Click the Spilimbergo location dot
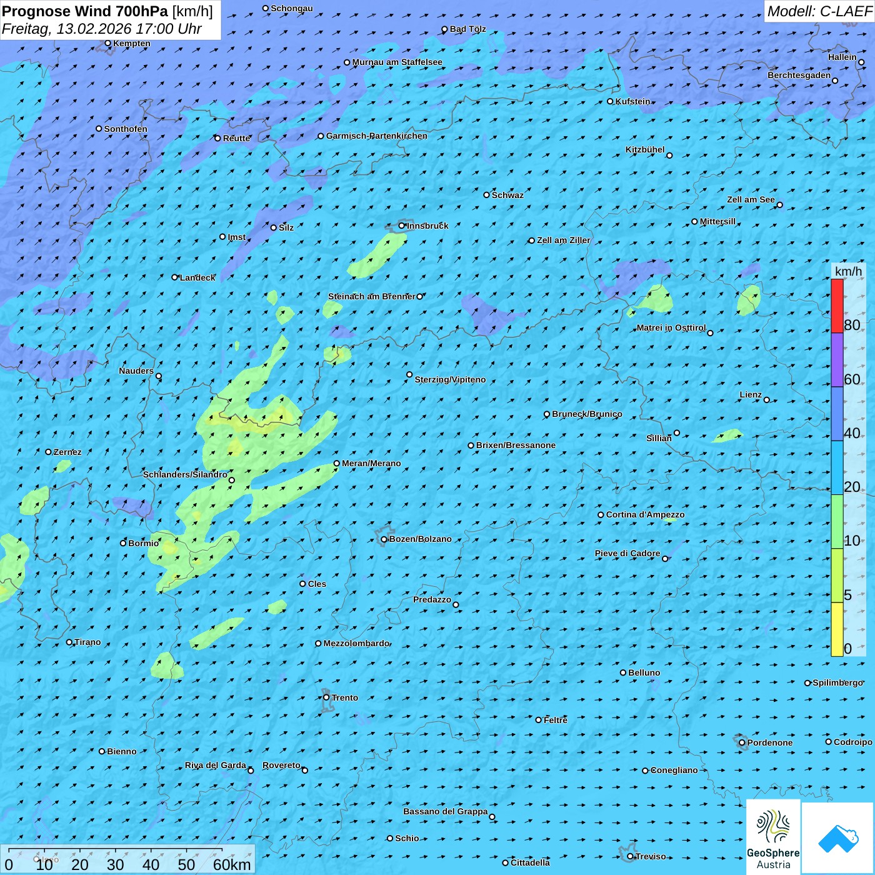Viewport: 875px width, 875px height. click(807, 683)
